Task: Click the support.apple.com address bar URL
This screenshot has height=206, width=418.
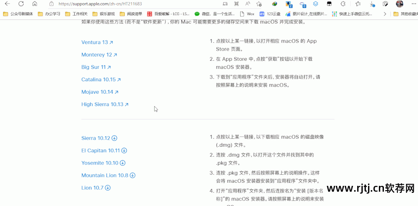Action: click(100, 4)
